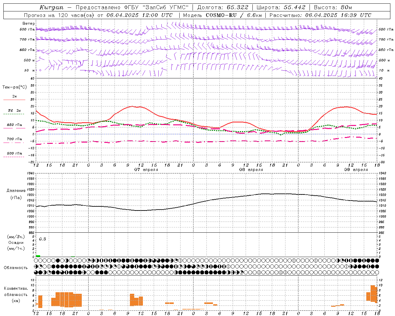This screenshot has width=395, height=316.
Task: Click the 700 гПа temperature legend entry
Action: point(14,139)
